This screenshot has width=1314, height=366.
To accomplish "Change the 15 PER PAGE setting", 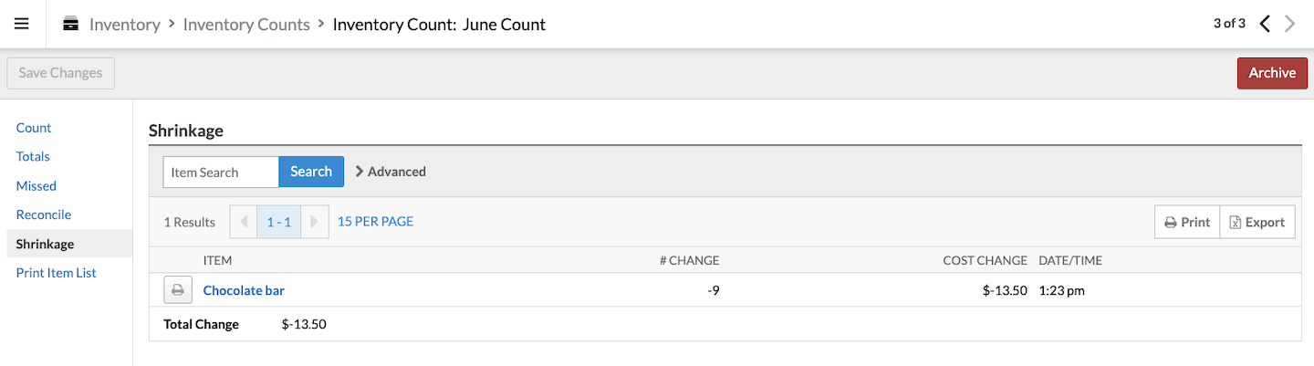I will pyautogui.click(x=375, y=222).
